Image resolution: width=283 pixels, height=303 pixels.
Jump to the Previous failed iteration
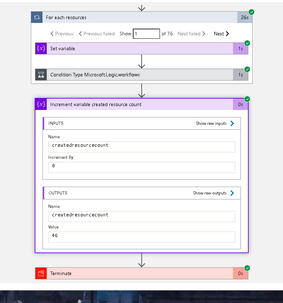point(97,34)
